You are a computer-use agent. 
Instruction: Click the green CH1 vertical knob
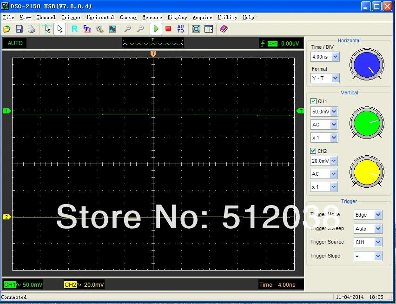pyautogui.click(x=367, y=123)
